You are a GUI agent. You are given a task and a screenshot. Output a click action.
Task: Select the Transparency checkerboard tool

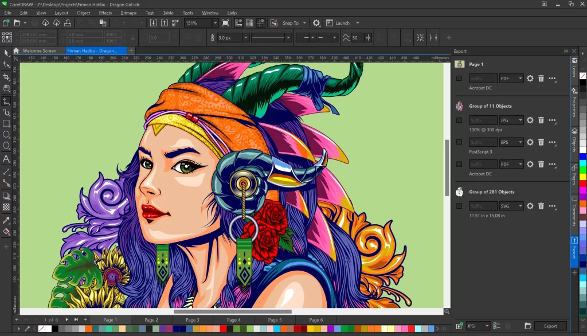point(6,207)
